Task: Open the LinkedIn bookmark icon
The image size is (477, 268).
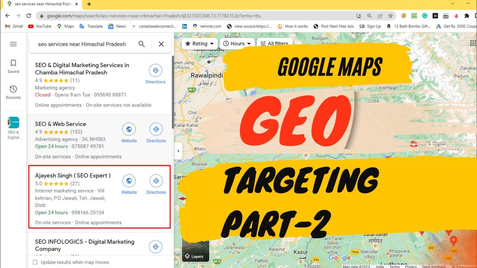Action: (x=184, y=26)
